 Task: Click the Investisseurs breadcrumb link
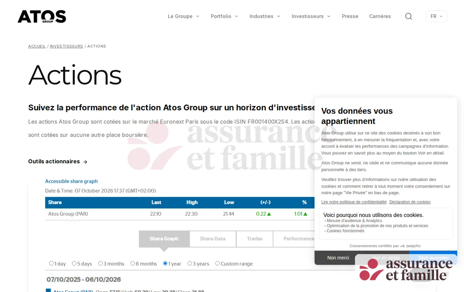coord(67,46)
